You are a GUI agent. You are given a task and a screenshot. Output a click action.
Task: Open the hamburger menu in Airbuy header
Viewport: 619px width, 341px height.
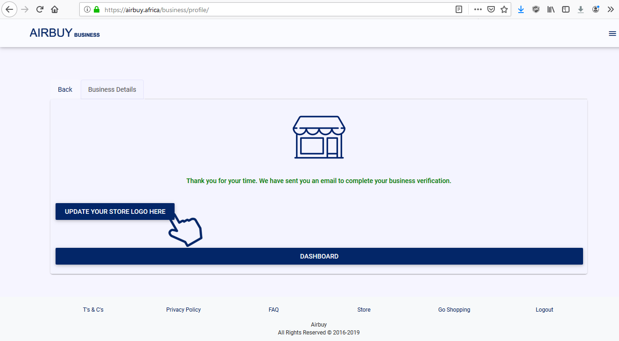pos(612,34)
